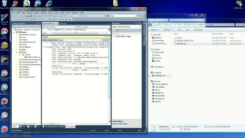This screenshot has width=245, height=138.
Task: Open the Build menu in Visual Studio
Action: point(37,13)
